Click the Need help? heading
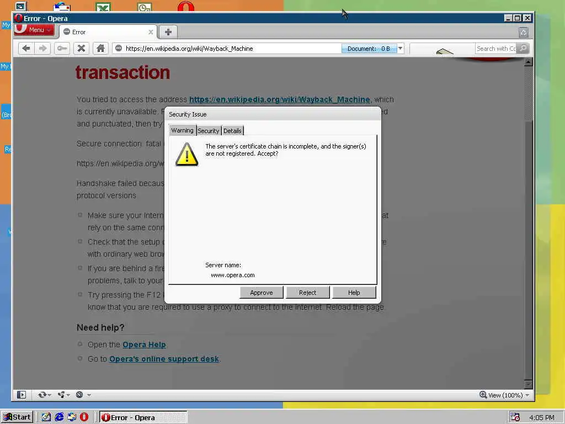 pos(100,327)
